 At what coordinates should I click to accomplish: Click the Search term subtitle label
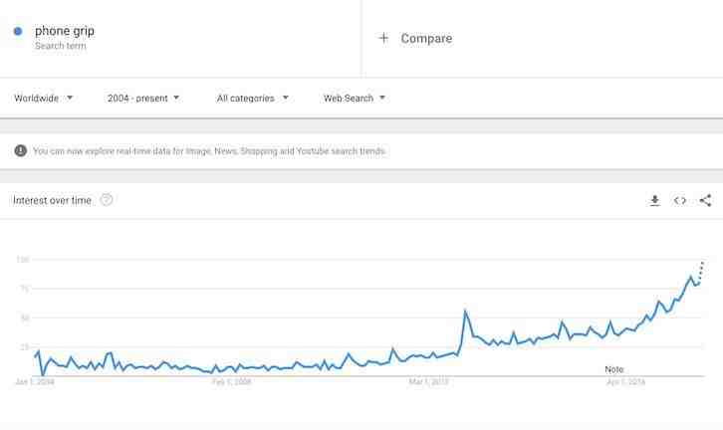coord(61,46)
